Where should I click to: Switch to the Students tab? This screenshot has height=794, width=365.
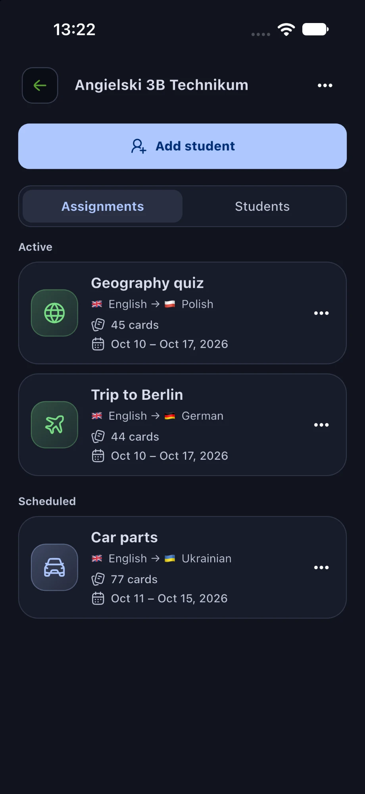[x=262, y=206]
